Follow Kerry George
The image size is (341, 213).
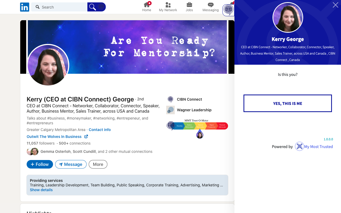click(40, 164)
